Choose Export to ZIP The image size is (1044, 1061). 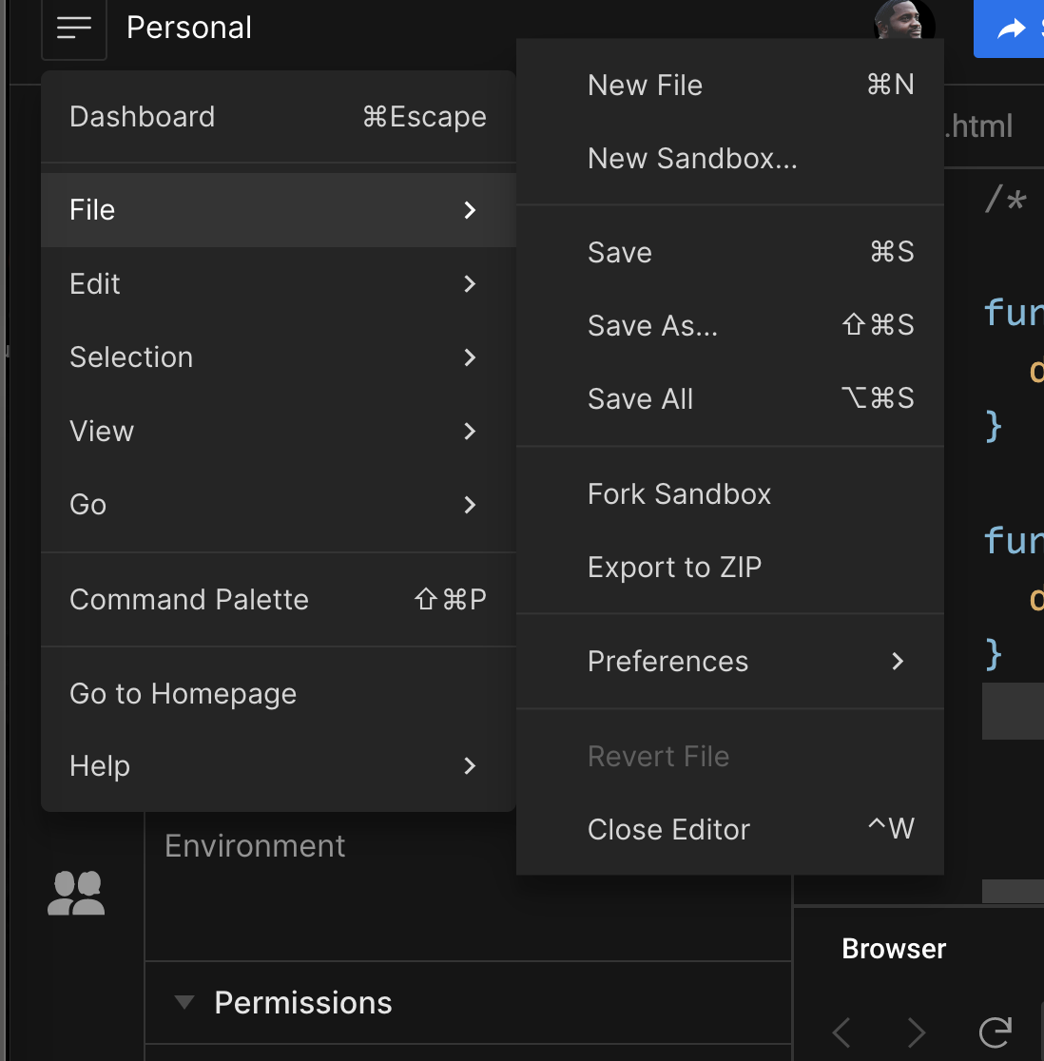(675, 568)
